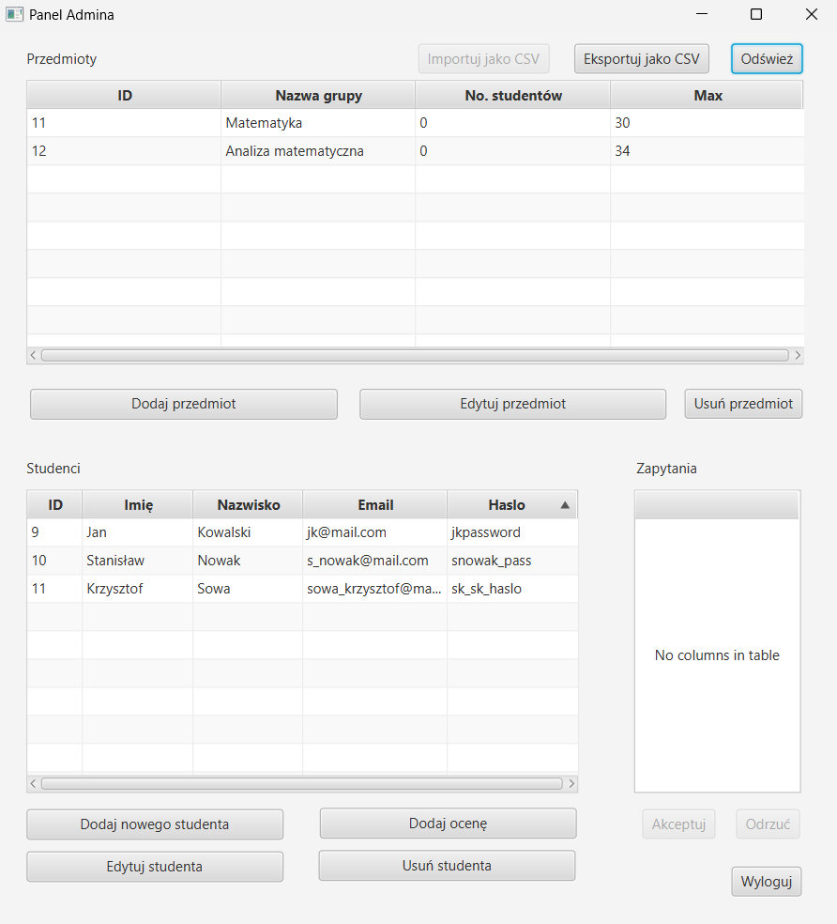The image size is (837, 924).
Task: Click the Sowa surname cell
Action: coord(248,589)
